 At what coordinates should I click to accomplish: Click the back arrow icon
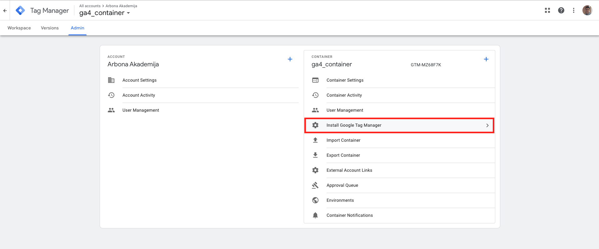point(5,11)
